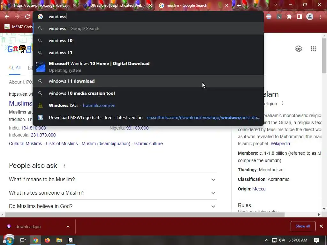The width and height of the screenshot is (327, 245).
Task: Select the 'windows - Google Search' suggestion
Action: click(148, 28)
